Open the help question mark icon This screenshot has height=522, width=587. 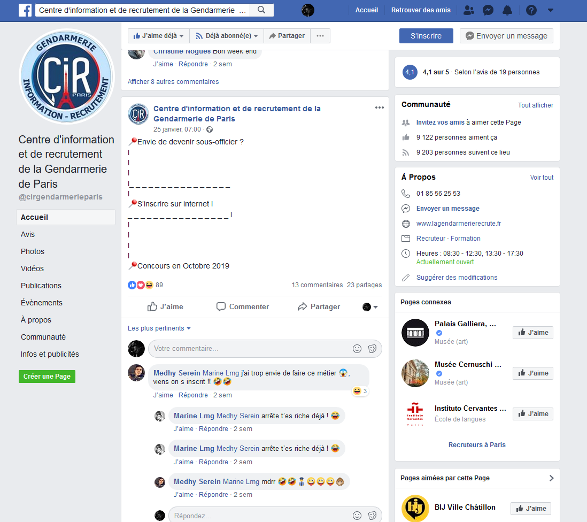(x=531, y=10)
